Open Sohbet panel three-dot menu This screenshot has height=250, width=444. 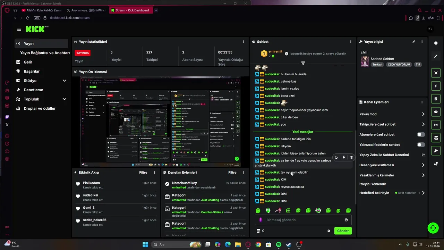(351, 42)
